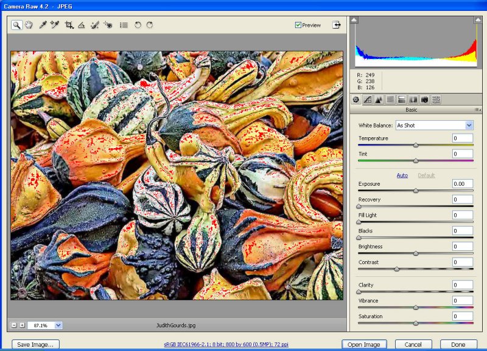Screen dimensions: 487x351
Task: Click the Recovery slider handle
Action: click(359, 206)
